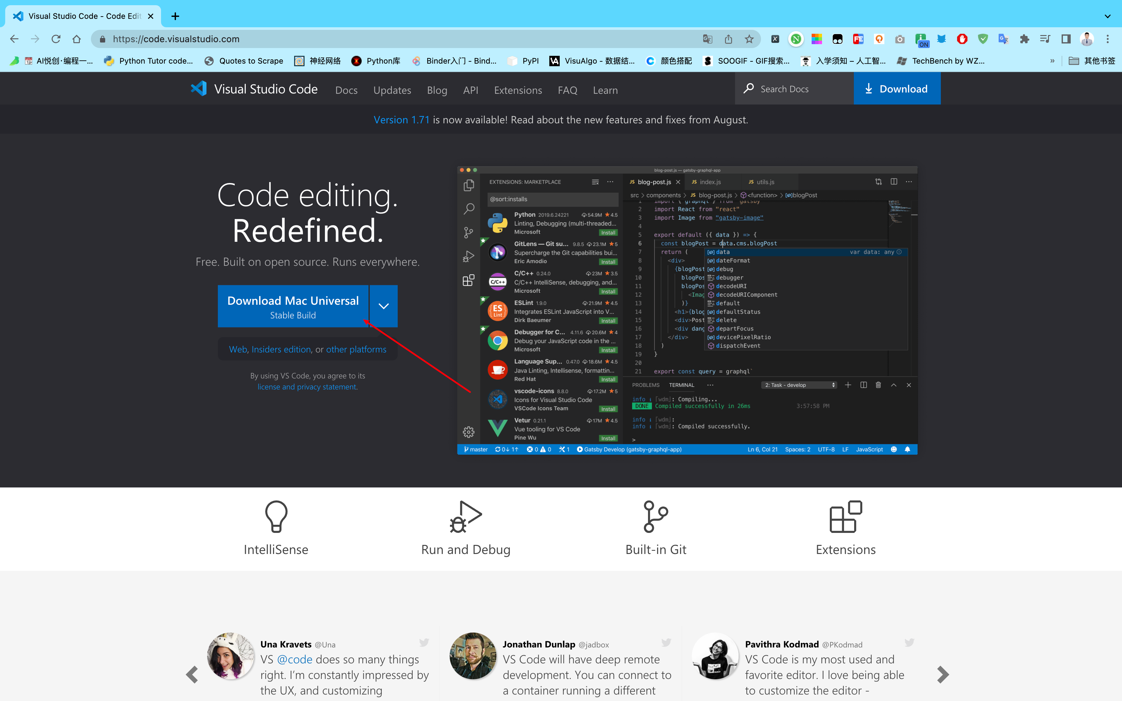The image size is (1122, 701).
Task: Click the Chrome profile avatar
Action: 1087,39
